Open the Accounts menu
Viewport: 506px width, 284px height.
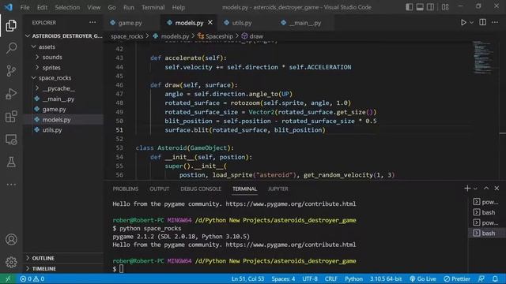11,240
